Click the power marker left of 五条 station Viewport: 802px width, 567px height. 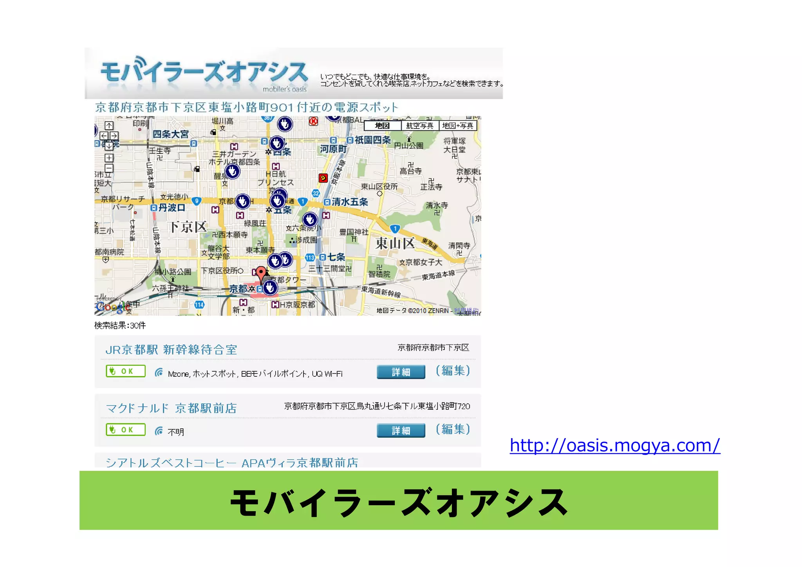click(x=242, y=201)
